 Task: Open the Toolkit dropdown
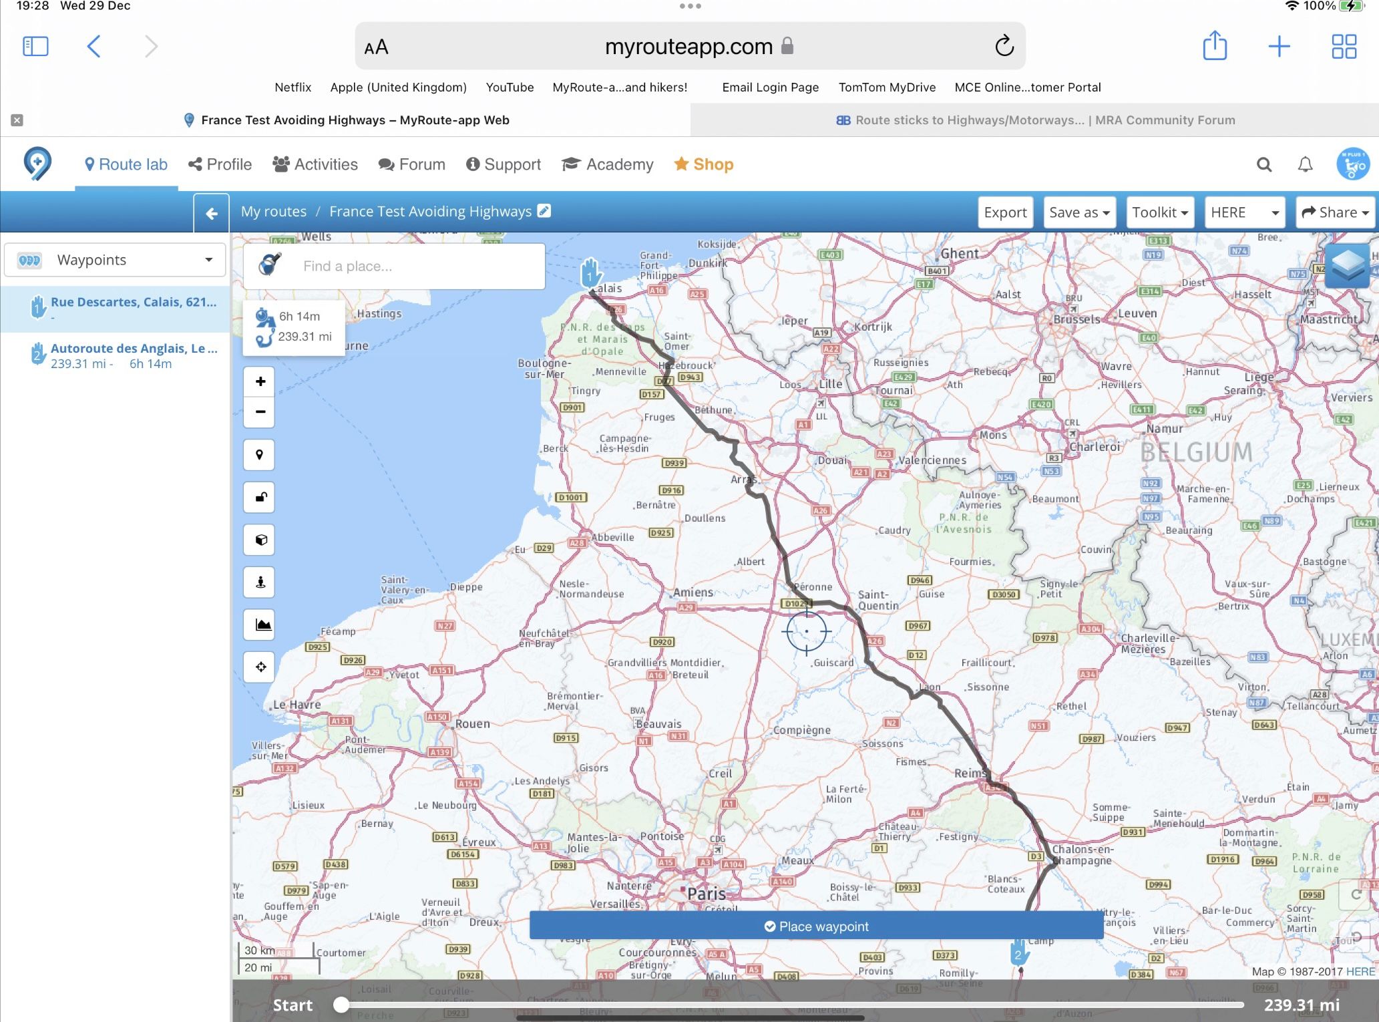click(1160, 212)
